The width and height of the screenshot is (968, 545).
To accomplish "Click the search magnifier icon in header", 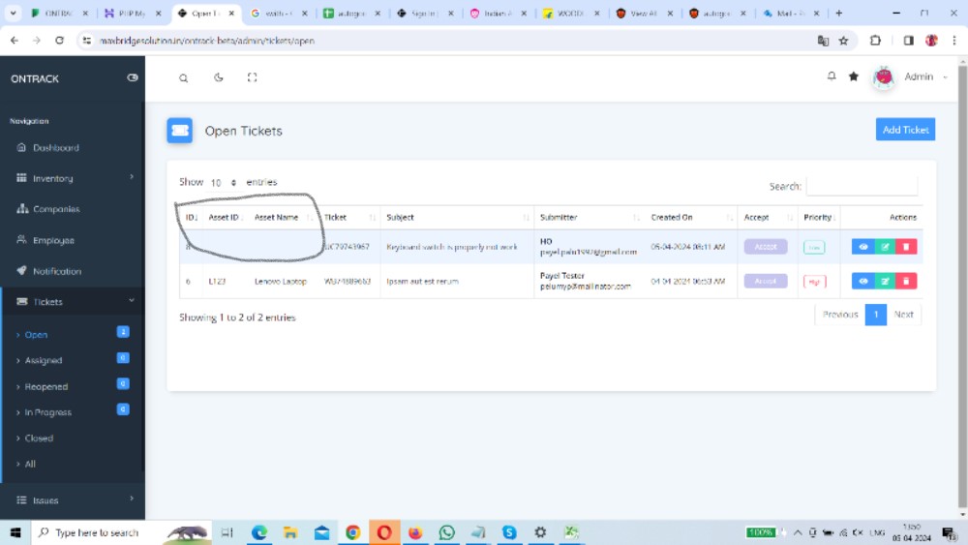I will 184,78.
